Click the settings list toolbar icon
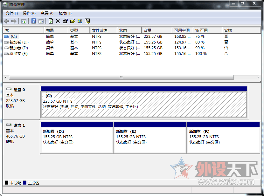The image size is (264, 196). click(x=87, y=21)
